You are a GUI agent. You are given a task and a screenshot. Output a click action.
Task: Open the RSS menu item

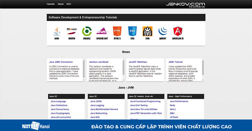[x=69, y=4]
